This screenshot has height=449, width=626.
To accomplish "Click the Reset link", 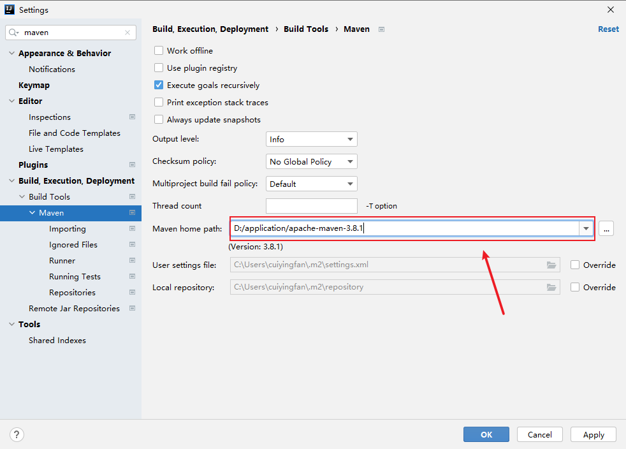I will 608,29.
